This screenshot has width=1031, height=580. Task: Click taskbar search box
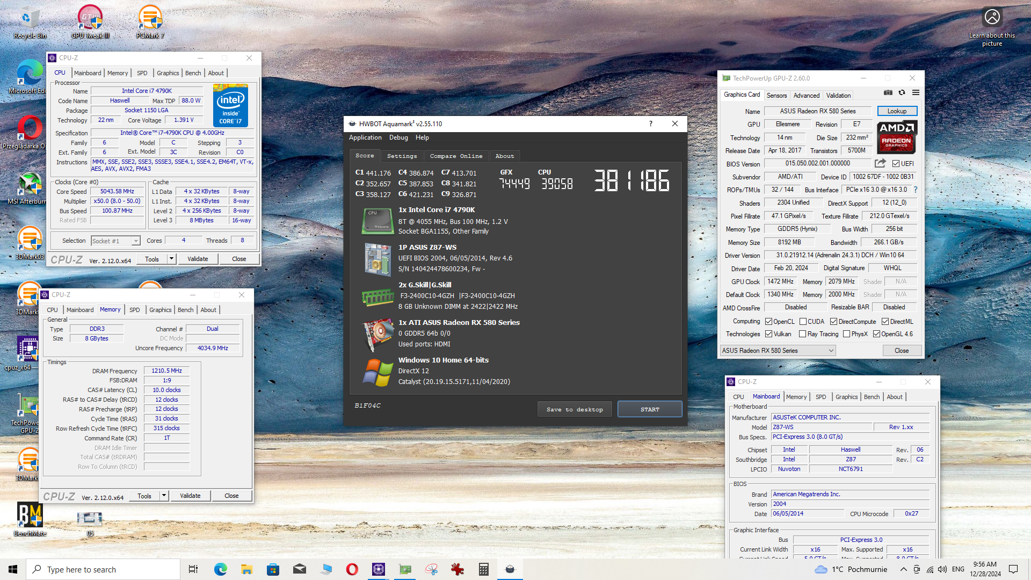tap(103, 569)
